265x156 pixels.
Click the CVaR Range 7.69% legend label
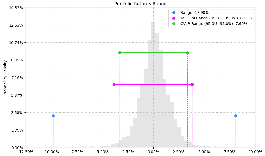tap(214, 24)
